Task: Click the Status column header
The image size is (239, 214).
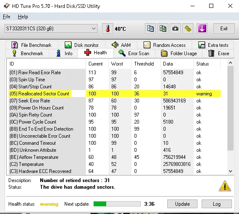Action: (x=207, y=64)
